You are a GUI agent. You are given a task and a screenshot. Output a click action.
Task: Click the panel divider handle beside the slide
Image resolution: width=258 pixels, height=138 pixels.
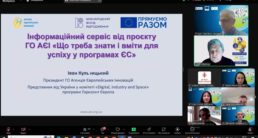point(183,69)
